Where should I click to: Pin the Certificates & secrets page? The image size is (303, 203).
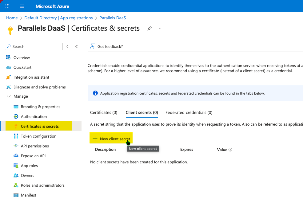(149, 28)
